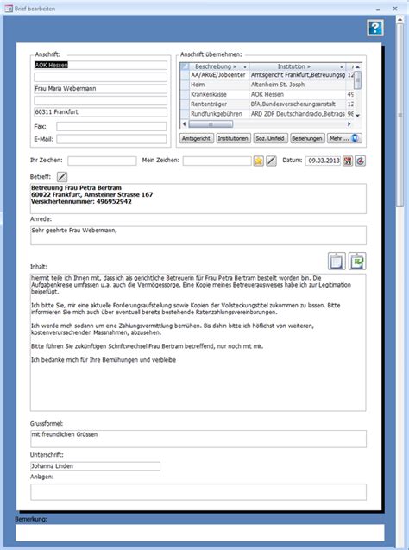Click the Soz. Umfeld button

coord(270,138)
